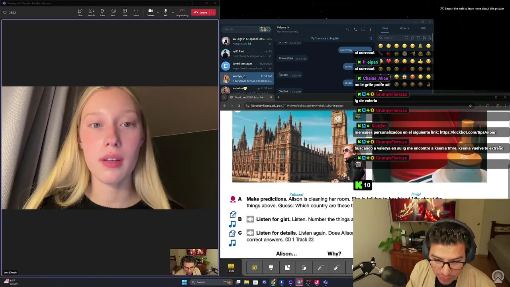Screen dimensions: 510x287
Task: Leave the Teams meeting
Action: (201, 12)
